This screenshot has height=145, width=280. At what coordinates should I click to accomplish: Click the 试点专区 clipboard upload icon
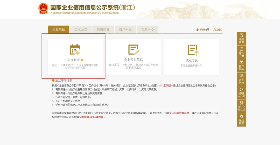point(193,50)
